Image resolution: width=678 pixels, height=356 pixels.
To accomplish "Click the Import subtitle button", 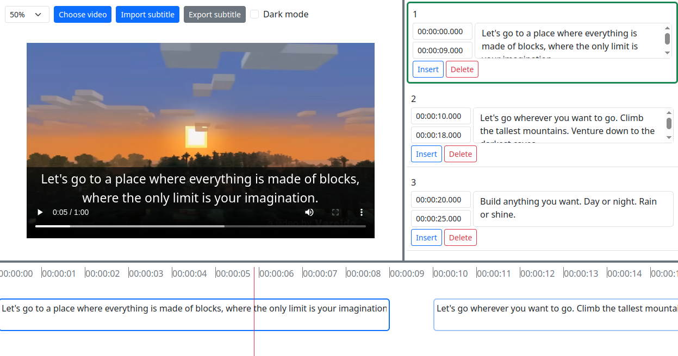I will (148, 15).
